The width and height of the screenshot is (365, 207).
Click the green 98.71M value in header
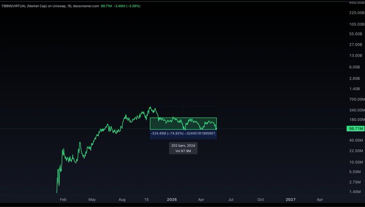tap(106, 6)
